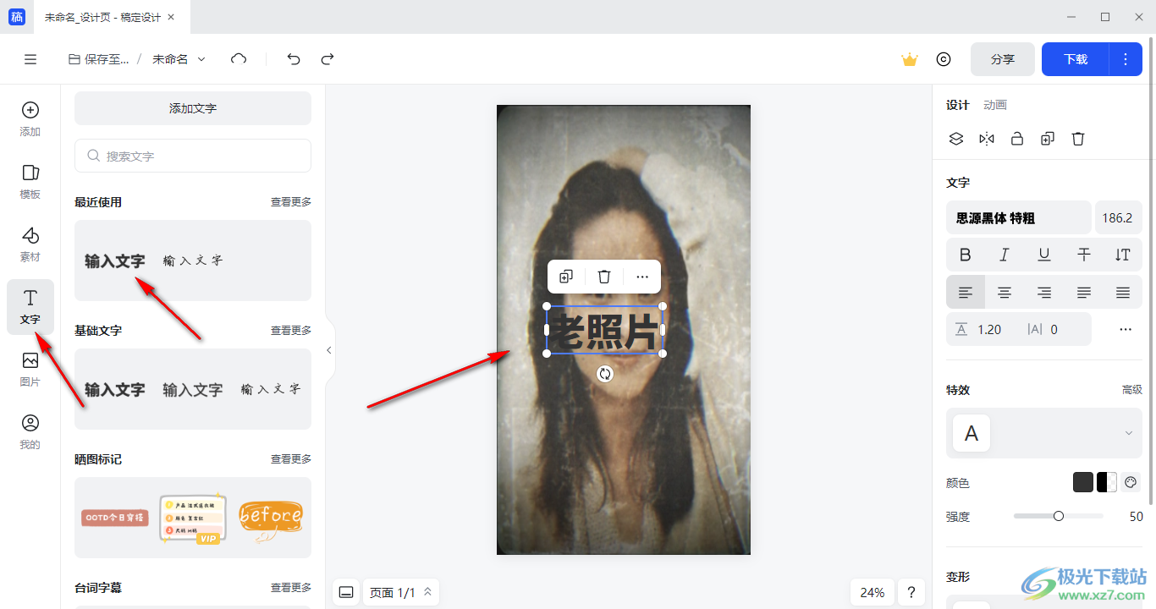
Task: See more for 台词字幕 section
Action: point(291,588)
